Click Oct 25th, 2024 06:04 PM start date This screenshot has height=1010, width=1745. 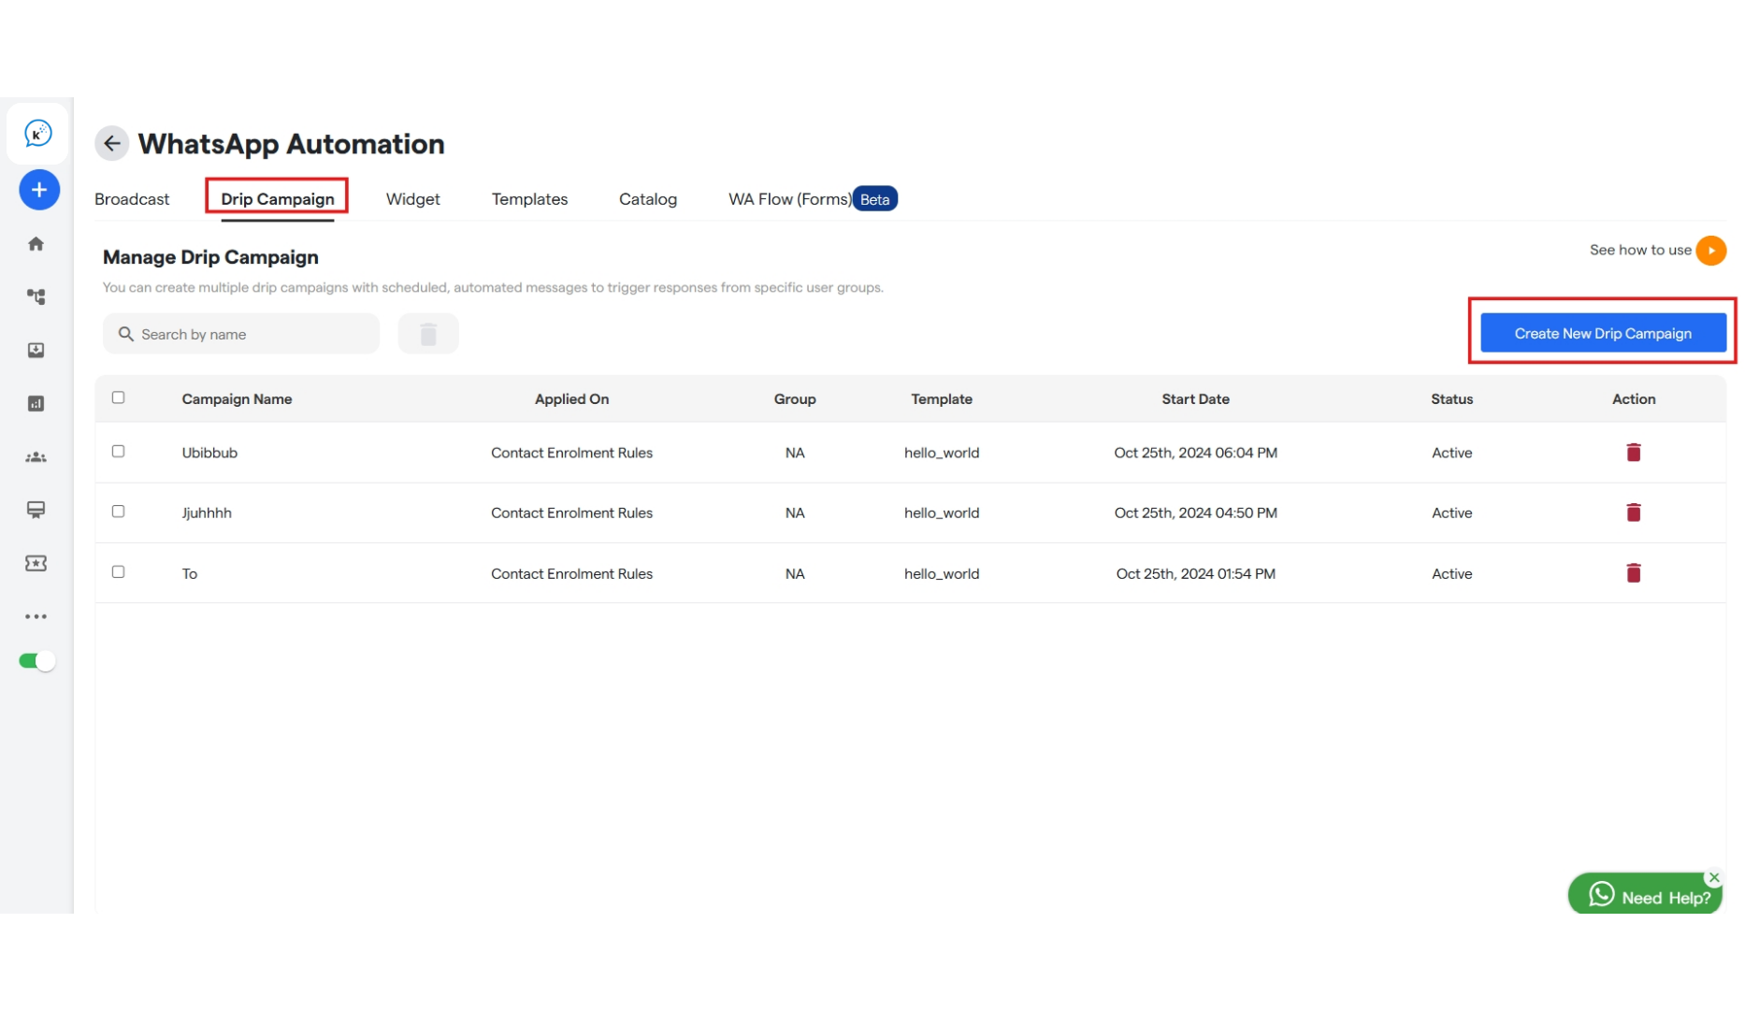(1196, 453)
